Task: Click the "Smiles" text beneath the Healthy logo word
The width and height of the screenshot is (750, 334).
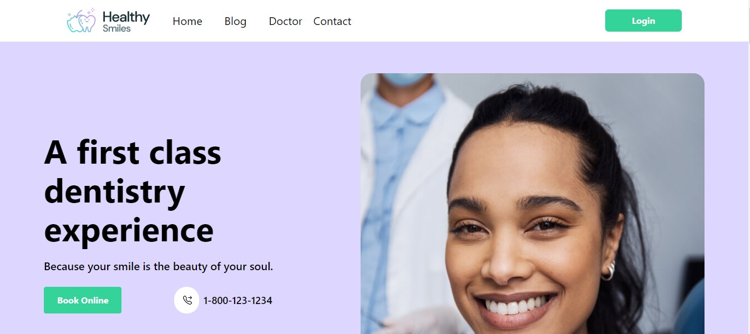Action: click(116, 28)
